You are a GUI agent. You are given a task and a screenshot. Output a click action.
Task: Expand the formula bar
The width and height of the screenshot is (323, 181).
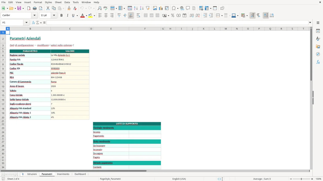pos(310,23)
